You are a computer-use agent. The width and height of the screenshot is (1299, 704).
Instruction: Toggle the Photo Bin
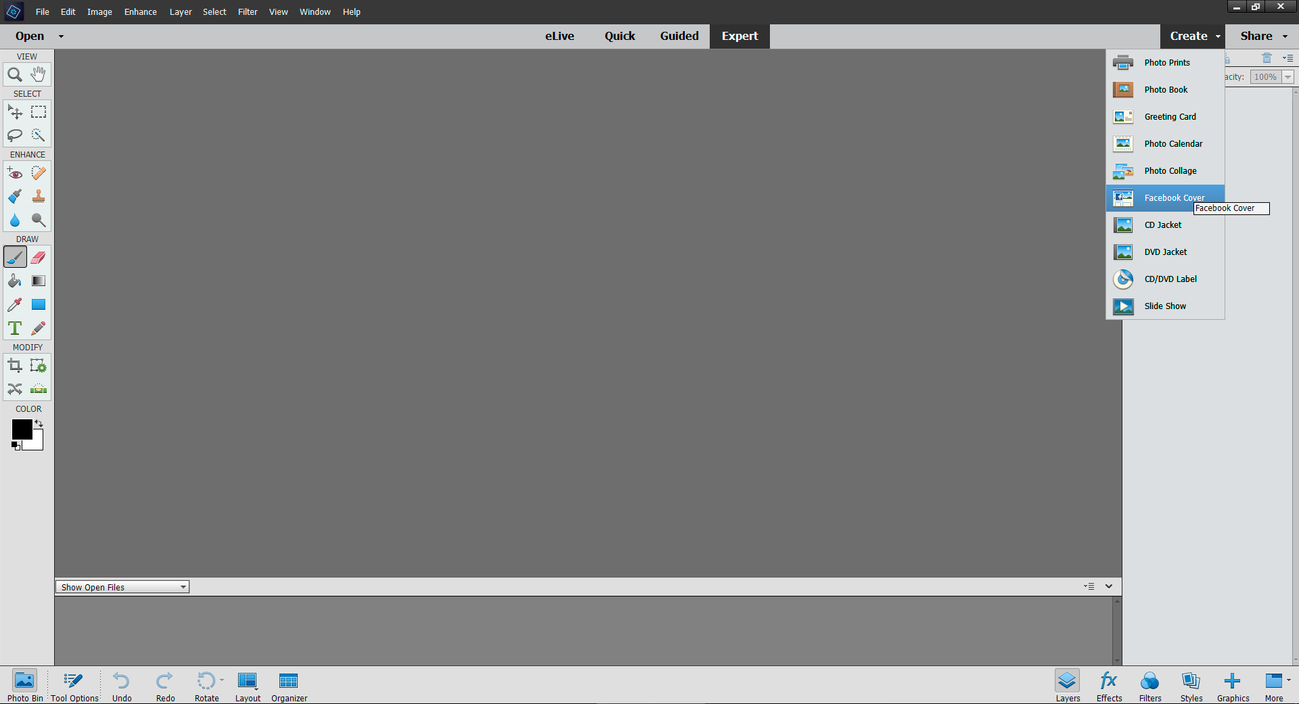[24, 685]
